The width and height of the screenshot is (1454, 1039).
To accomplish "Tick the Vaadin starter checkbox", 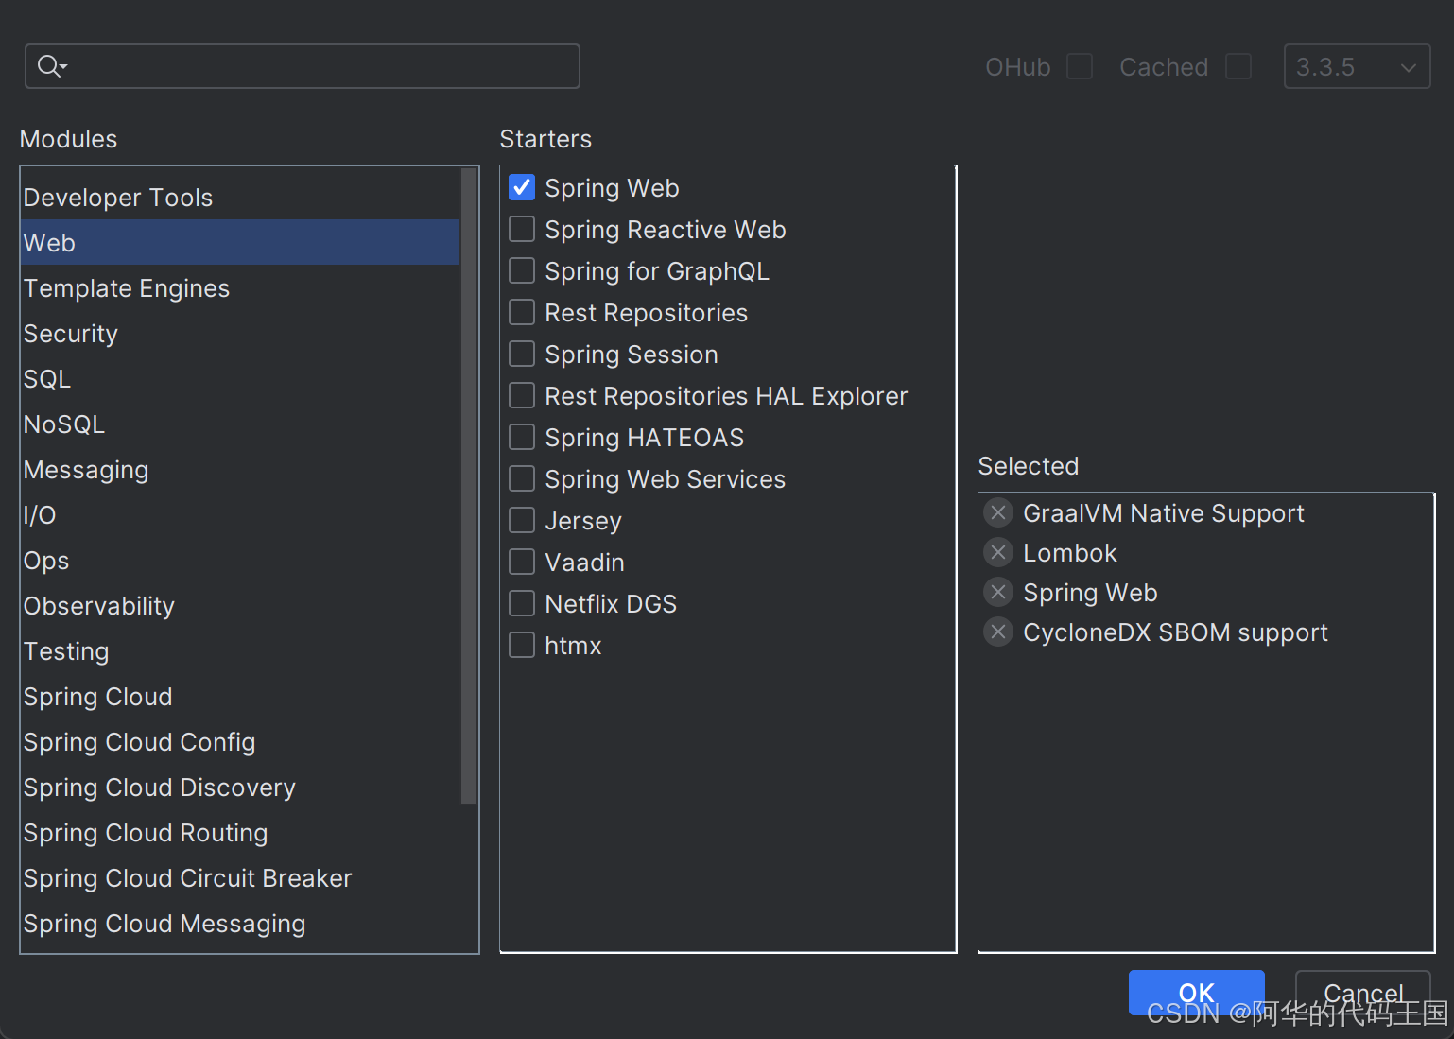I will click(522, 562).
